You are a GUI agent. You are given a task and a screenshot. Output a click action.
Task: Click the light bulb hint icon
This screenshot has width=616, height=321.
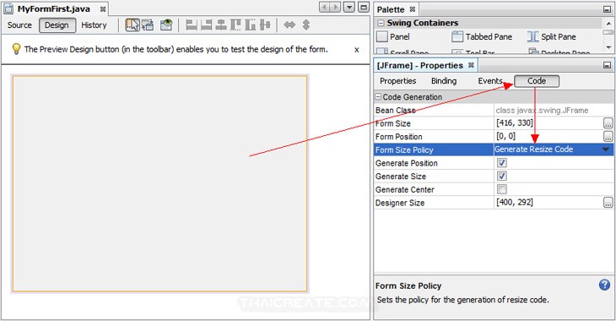coord(16,49)
